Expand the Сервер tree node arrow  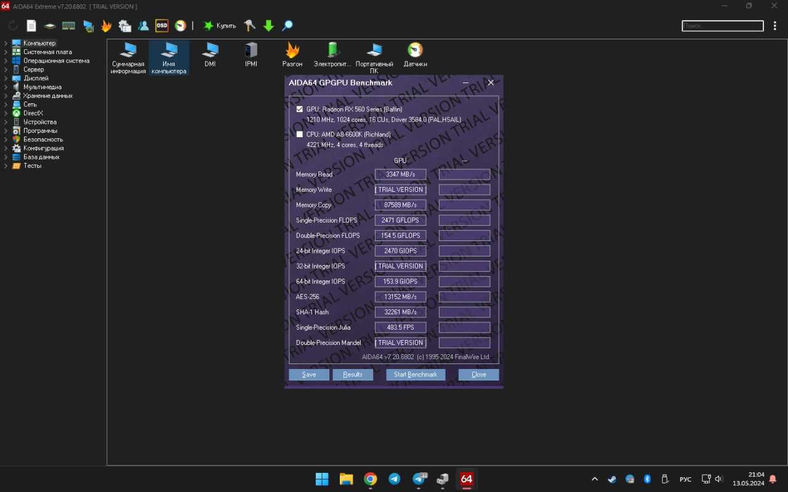[6, 69]
